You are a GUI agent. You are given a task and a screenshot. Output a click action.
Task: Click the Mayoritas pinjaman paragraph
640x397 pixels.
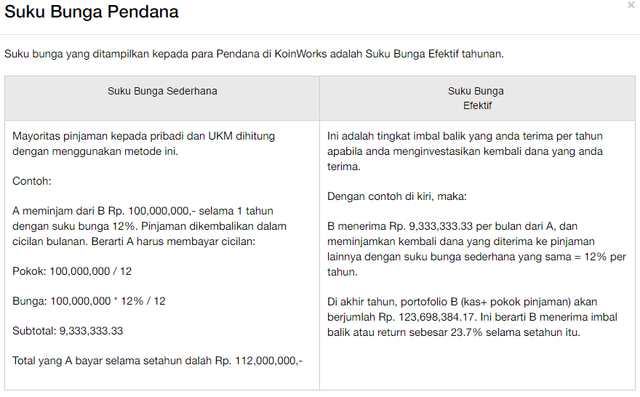[144, 144]
